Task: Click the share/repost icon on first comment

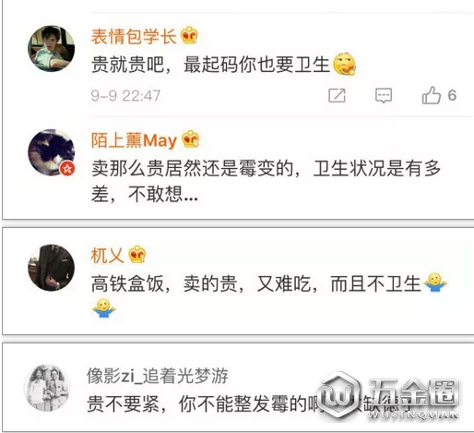Action: (337, 95)
